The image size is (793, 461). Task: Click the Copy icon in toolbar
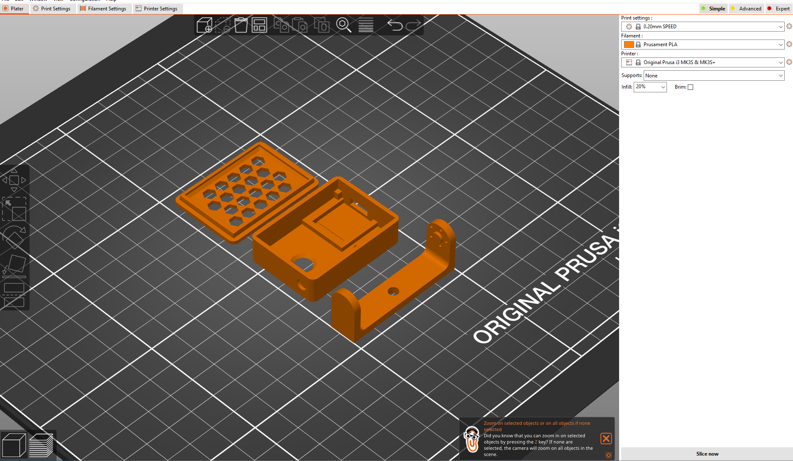(x=282, y=25)
